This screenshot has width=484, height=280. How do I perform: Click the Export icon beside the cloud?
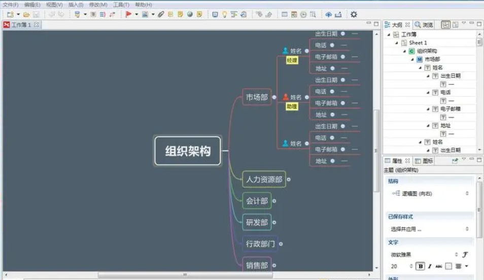pyautogui.click(x=338, y=15)
